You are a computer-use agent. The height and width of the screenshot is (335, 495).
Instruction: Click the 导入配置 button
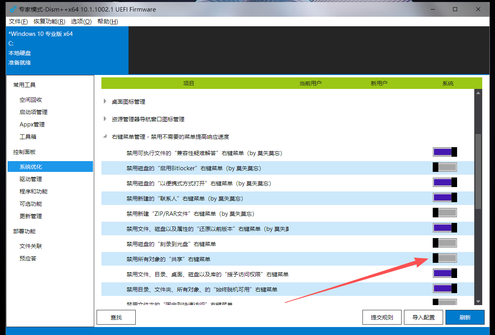(x=423, y=317)
